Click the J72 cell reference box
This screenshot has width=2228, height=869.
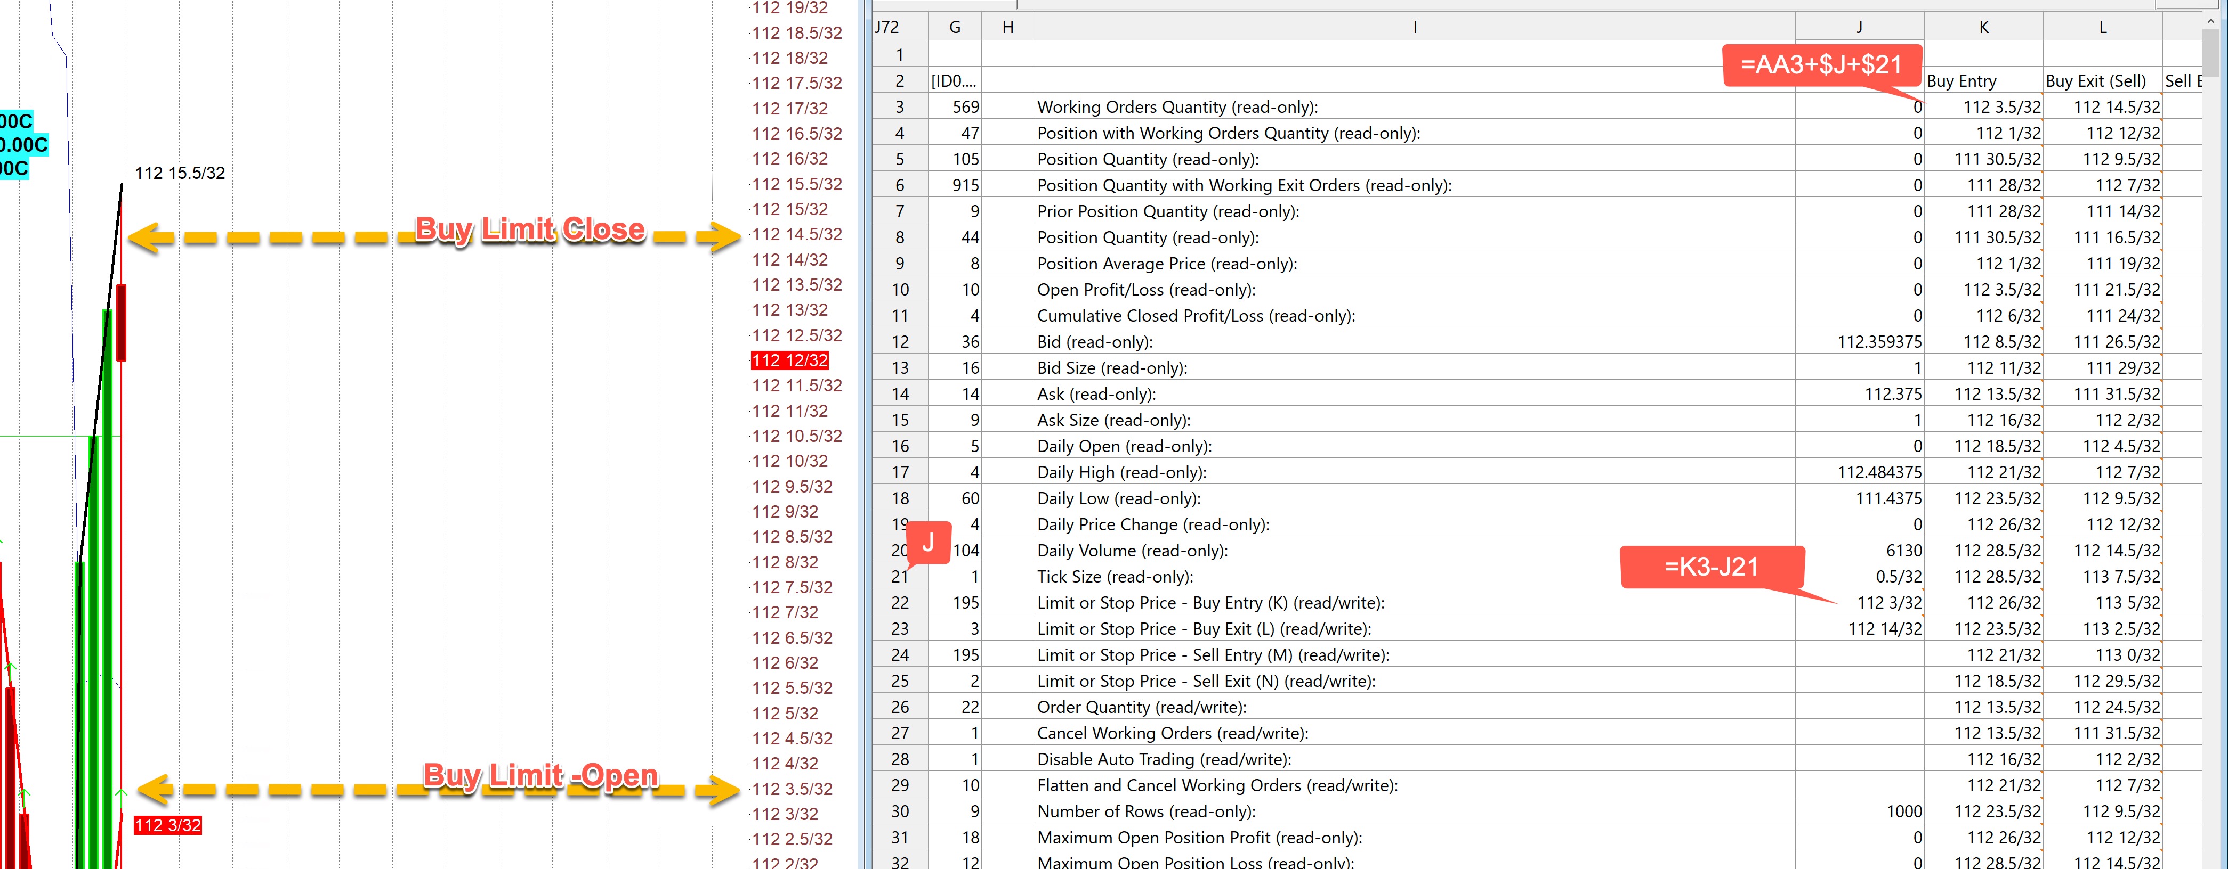coord(886,27)
